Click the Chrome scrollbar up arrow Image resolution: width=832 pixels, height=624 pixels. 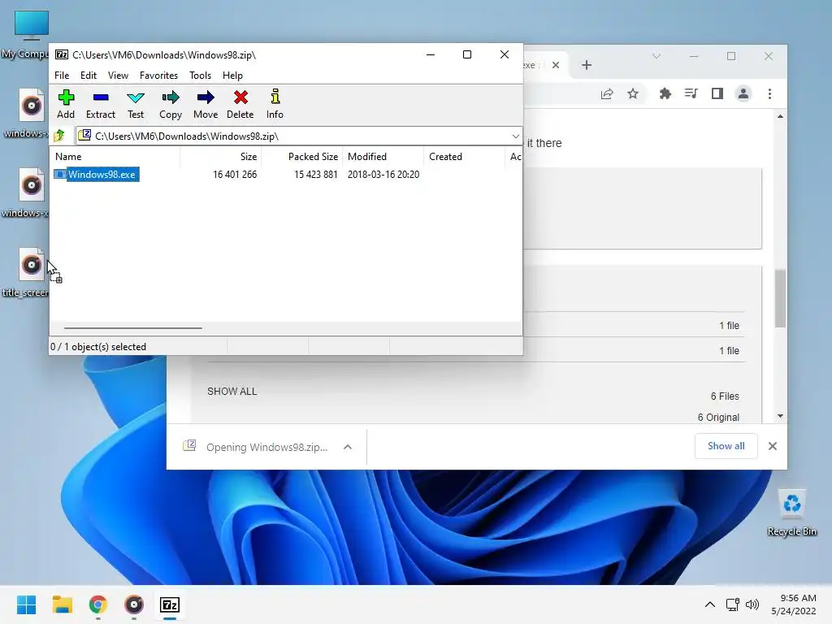point(780,116)
